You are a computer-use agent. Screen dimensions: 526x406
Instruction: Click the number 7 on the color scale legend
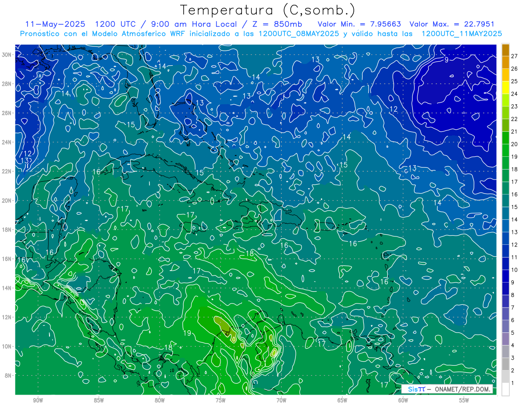[512, 308]
